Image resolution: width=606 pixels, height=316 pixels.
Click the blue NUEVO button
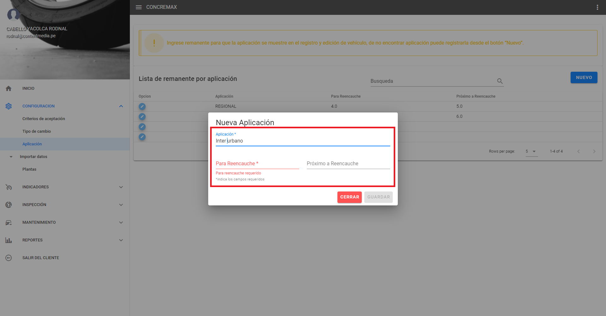584,77
